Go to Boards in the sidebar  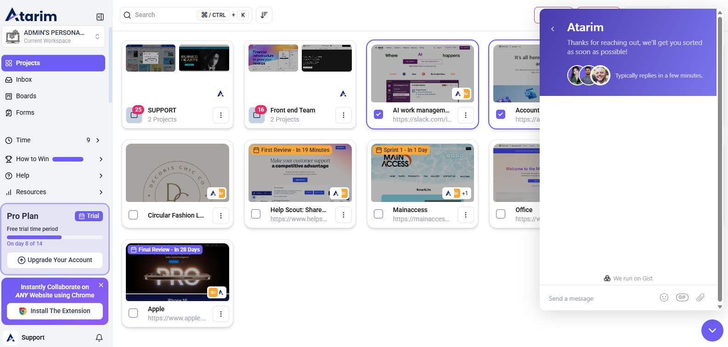point(26,96)
